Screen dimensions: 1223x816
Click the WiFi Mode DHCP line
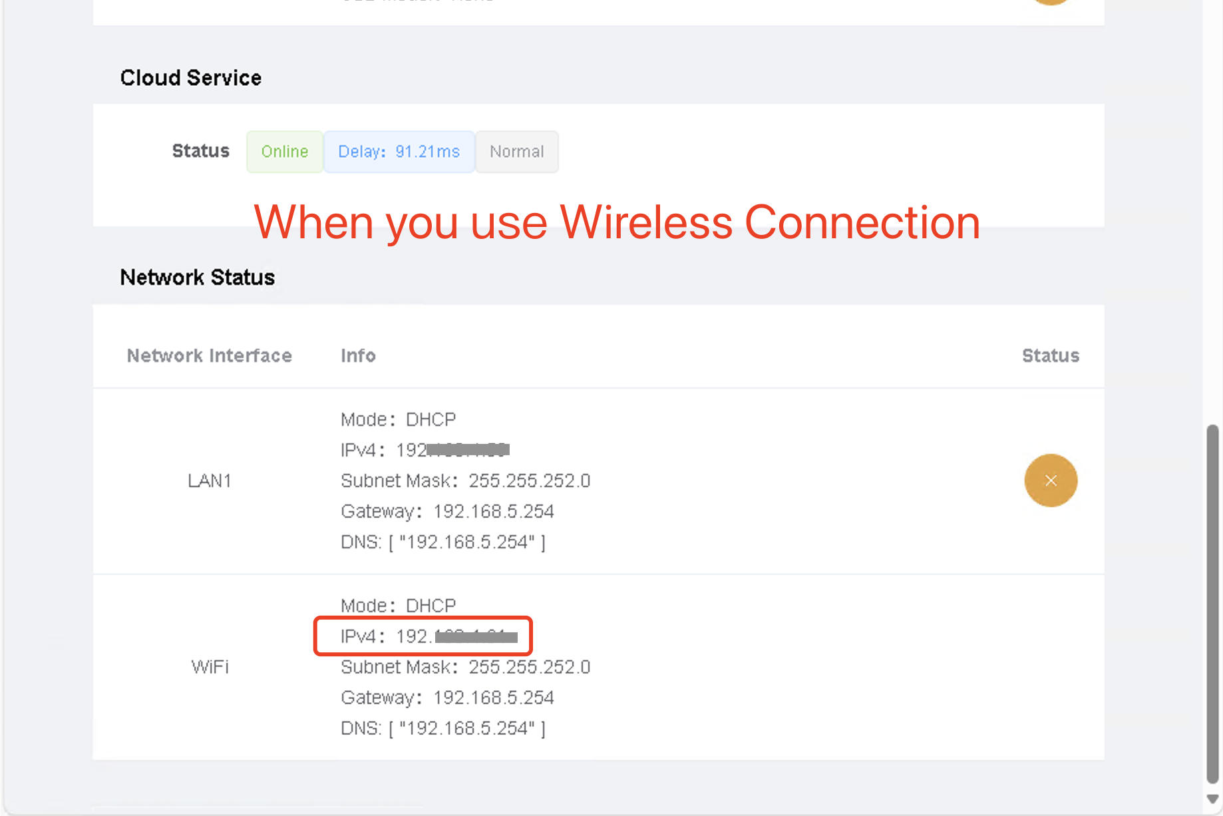(x=398, y=606)
